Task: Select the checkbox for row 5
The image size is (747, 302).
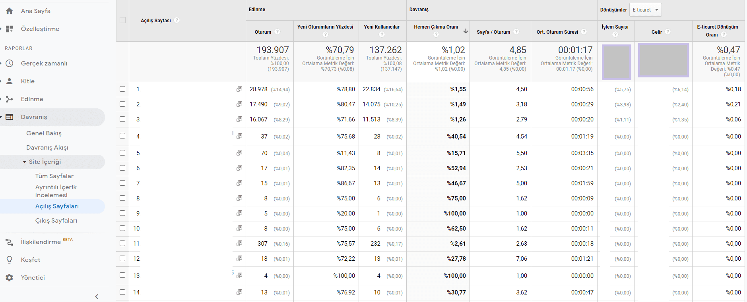Action: click(x=122, y=153)
